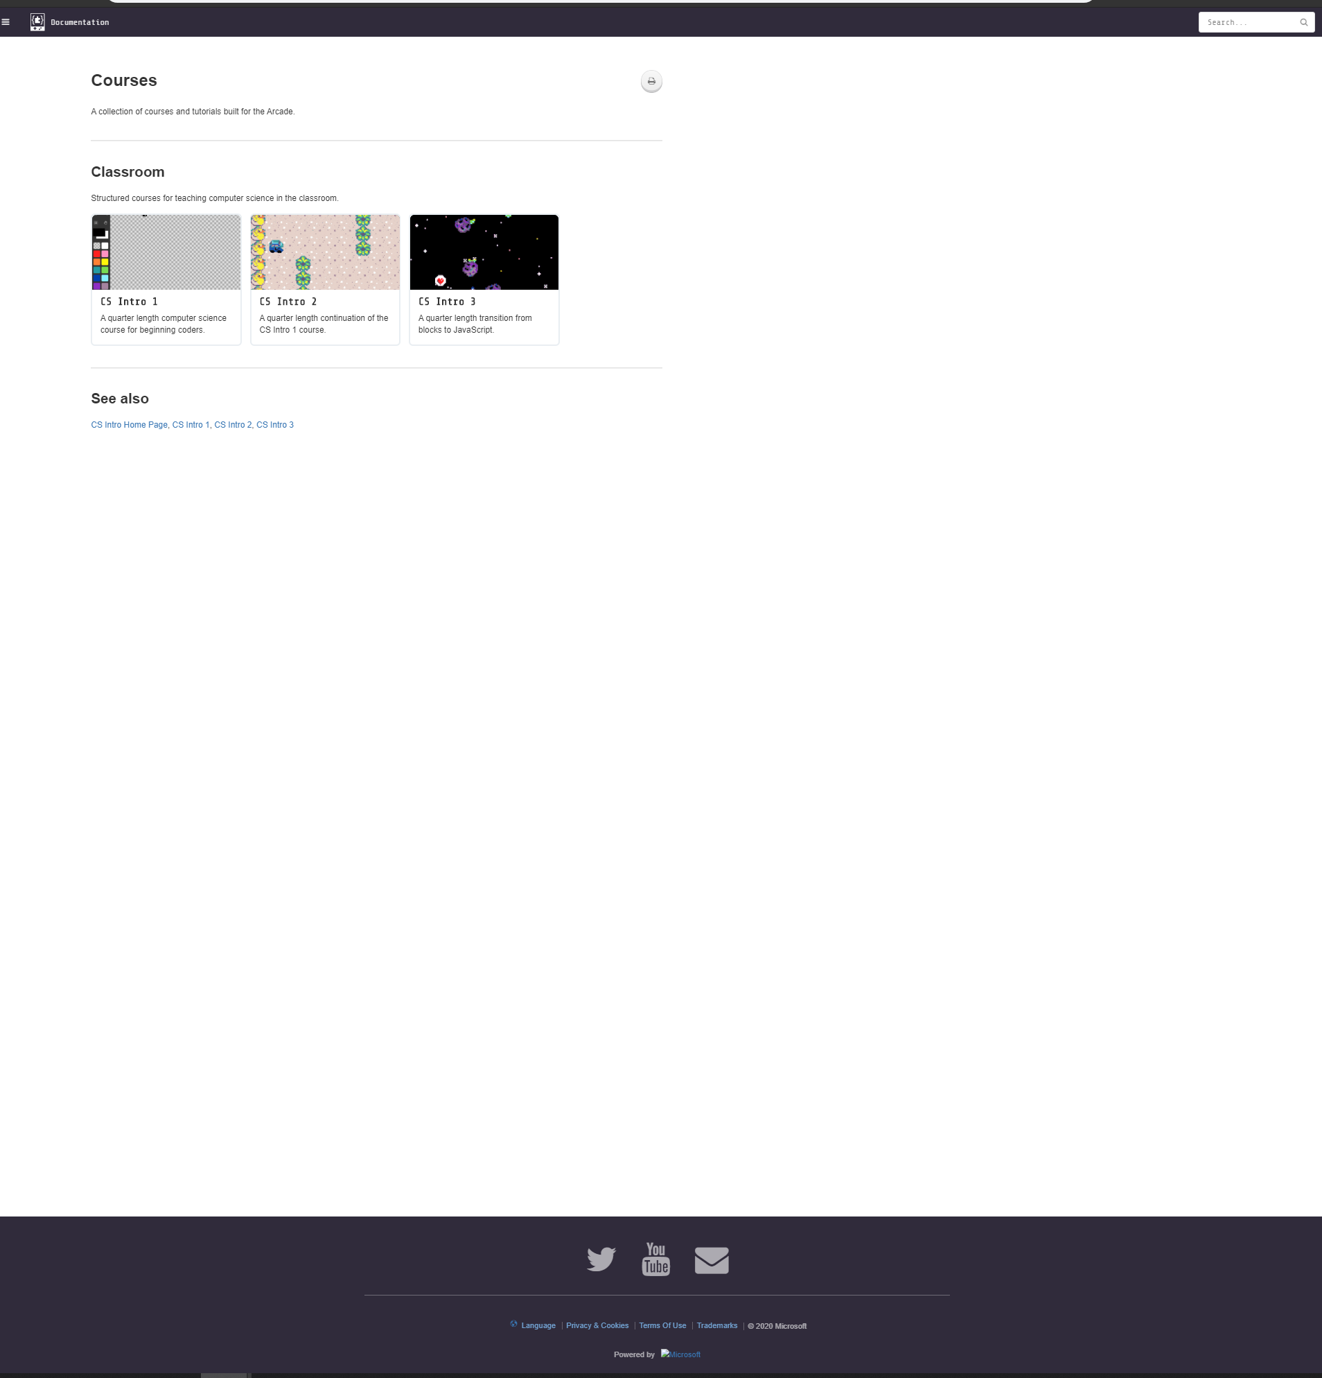Click 'A quarter length computer science' description
This screenshot has width=1322, height=1378.
coord(164,324)
